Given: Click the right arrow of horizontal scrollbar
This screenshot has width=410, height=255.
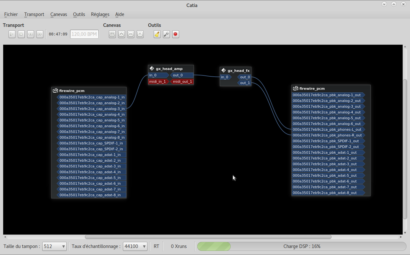Looking at the screenshot, I should [x=401, y=237].
